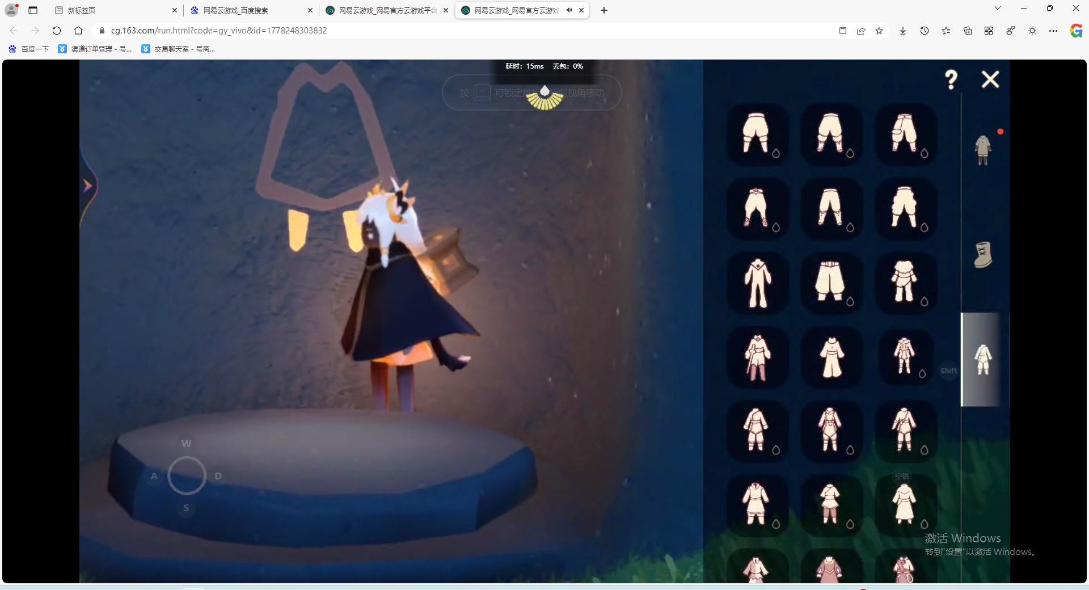Screen dimensions: 1089x590
Task: Pick the middle pants in the second row
Action: [831, 209]
